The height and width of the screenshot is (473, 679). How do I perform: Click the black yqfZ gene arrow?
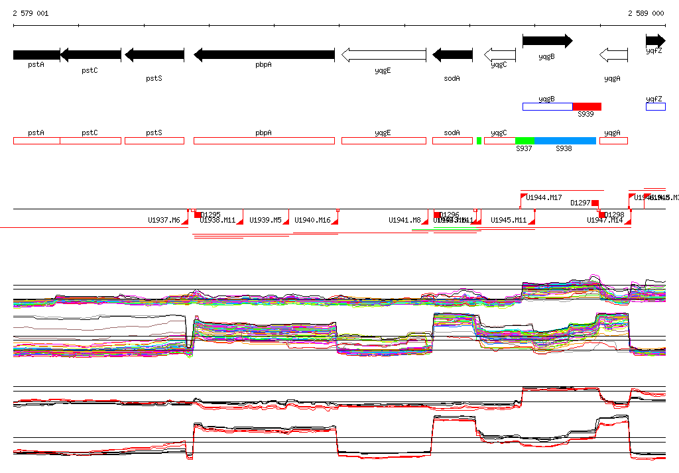(x=656, y=41)
